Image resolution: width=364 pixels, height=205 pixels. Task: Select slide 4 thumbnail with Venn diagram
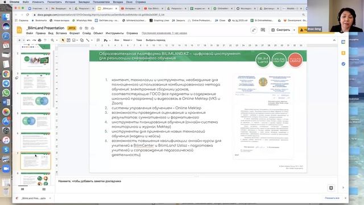point(35,101)
